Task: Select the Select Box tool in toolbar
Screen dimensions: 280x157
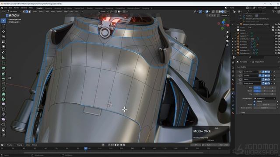Action: 3,21
